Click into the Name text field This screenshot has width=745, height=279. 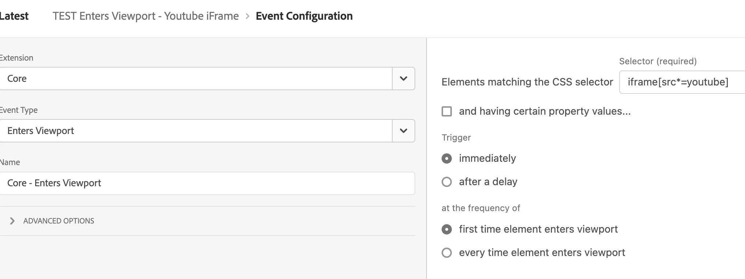tap(207, 183)
